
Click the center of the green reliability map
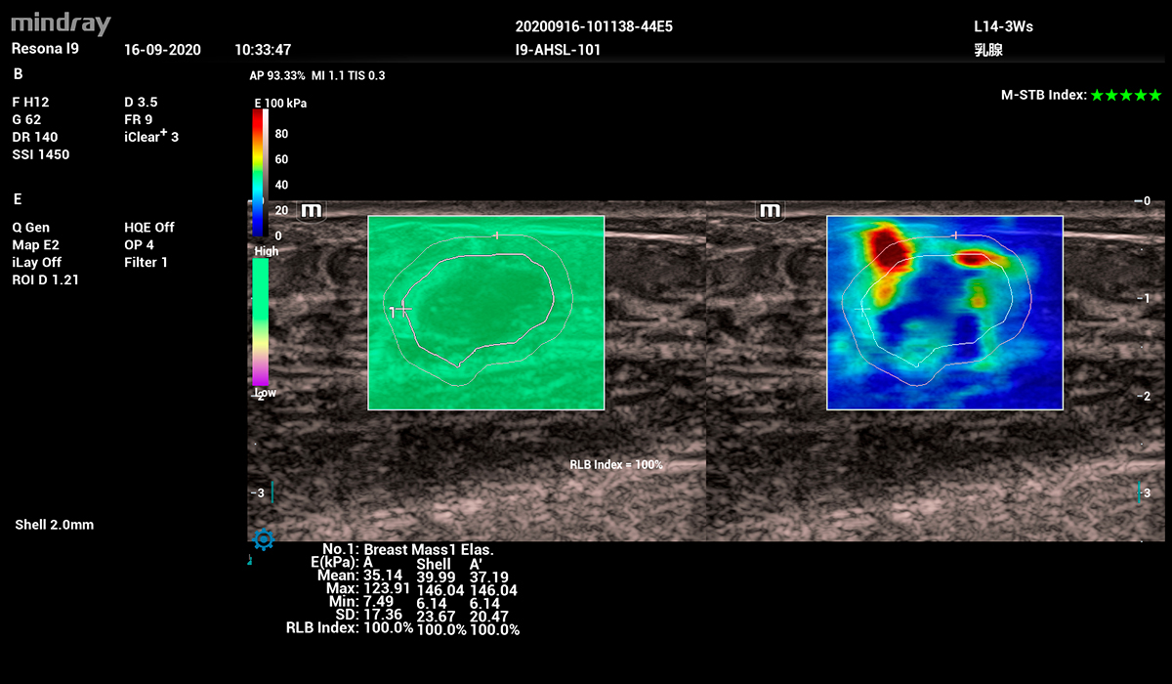(x=485, y=313)
